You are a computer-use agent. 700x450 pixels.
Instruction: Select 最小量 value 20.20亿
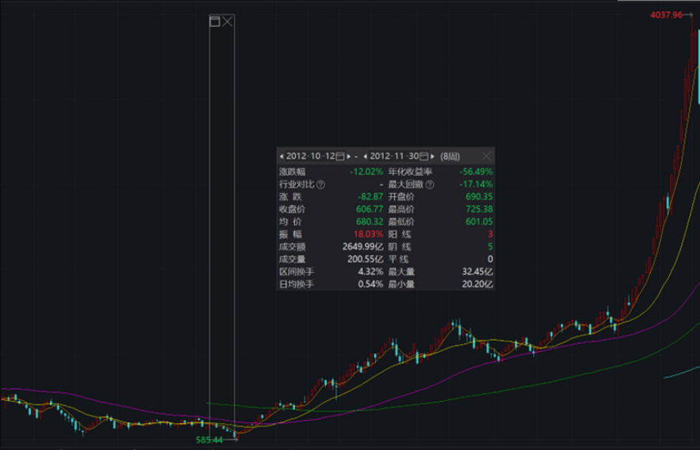(478, 285)
